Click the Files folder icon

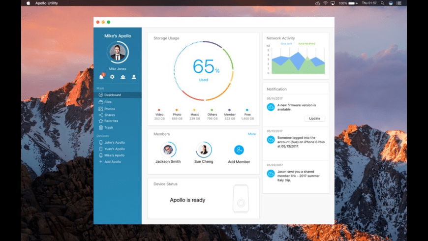pos(101,102)
